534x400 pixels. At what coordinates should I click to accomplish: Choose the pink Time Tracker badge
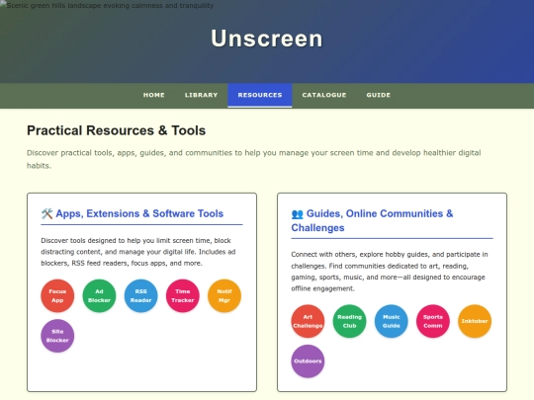pyautogui.click(x=183, y=296)
